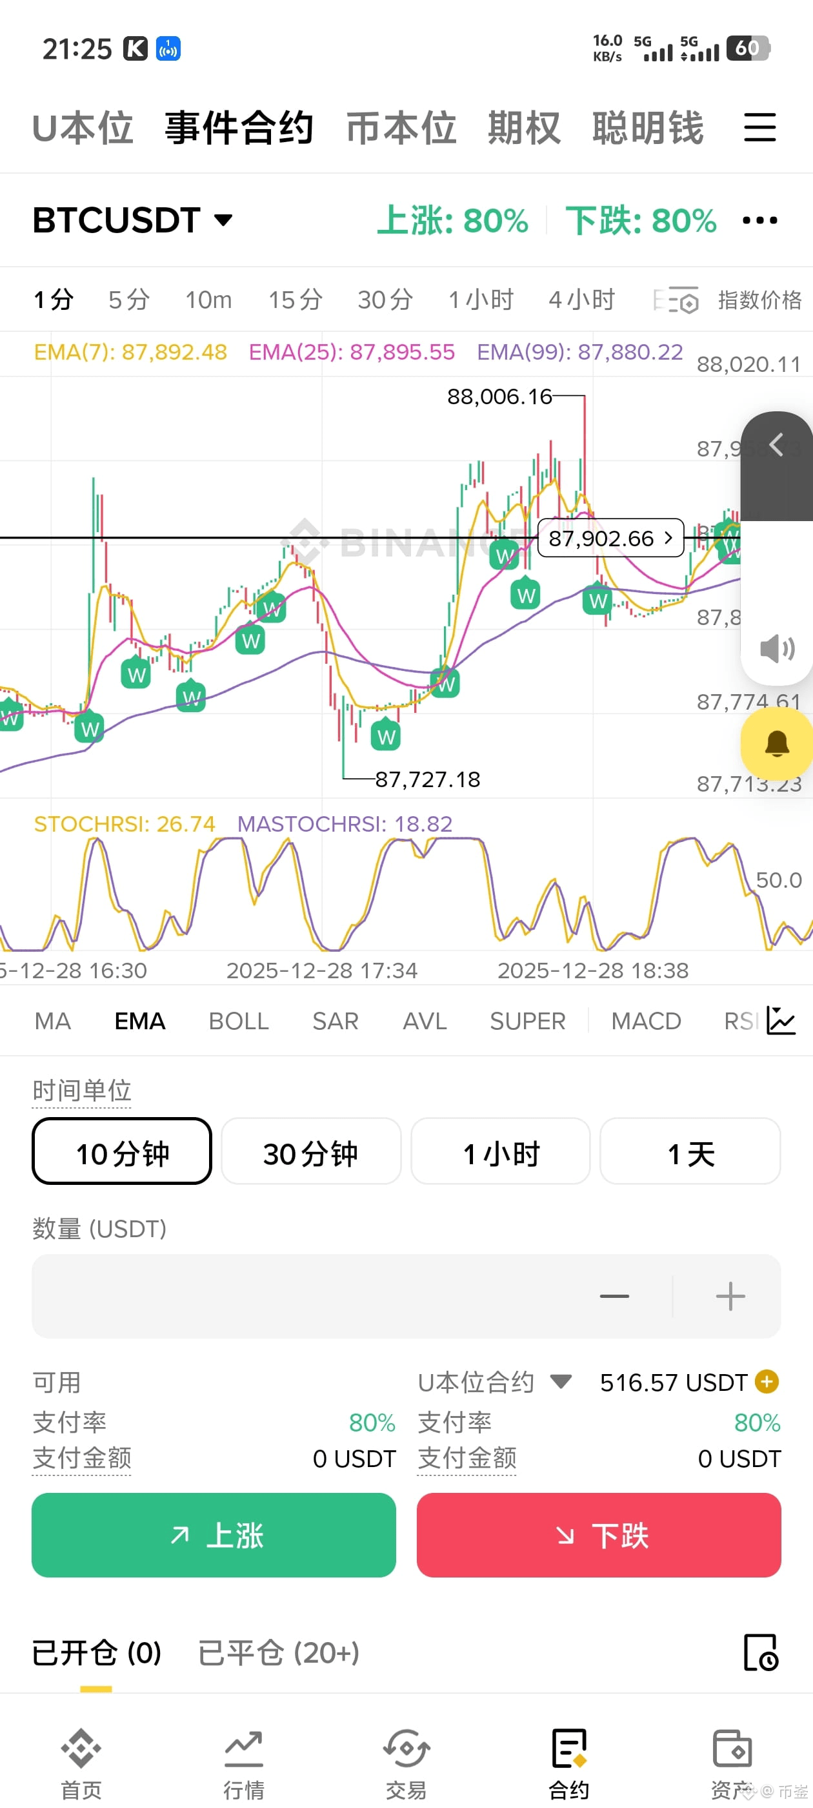Enable the SUPER indicator
Screen dimensions: 813x1808
click(528, 1020)
